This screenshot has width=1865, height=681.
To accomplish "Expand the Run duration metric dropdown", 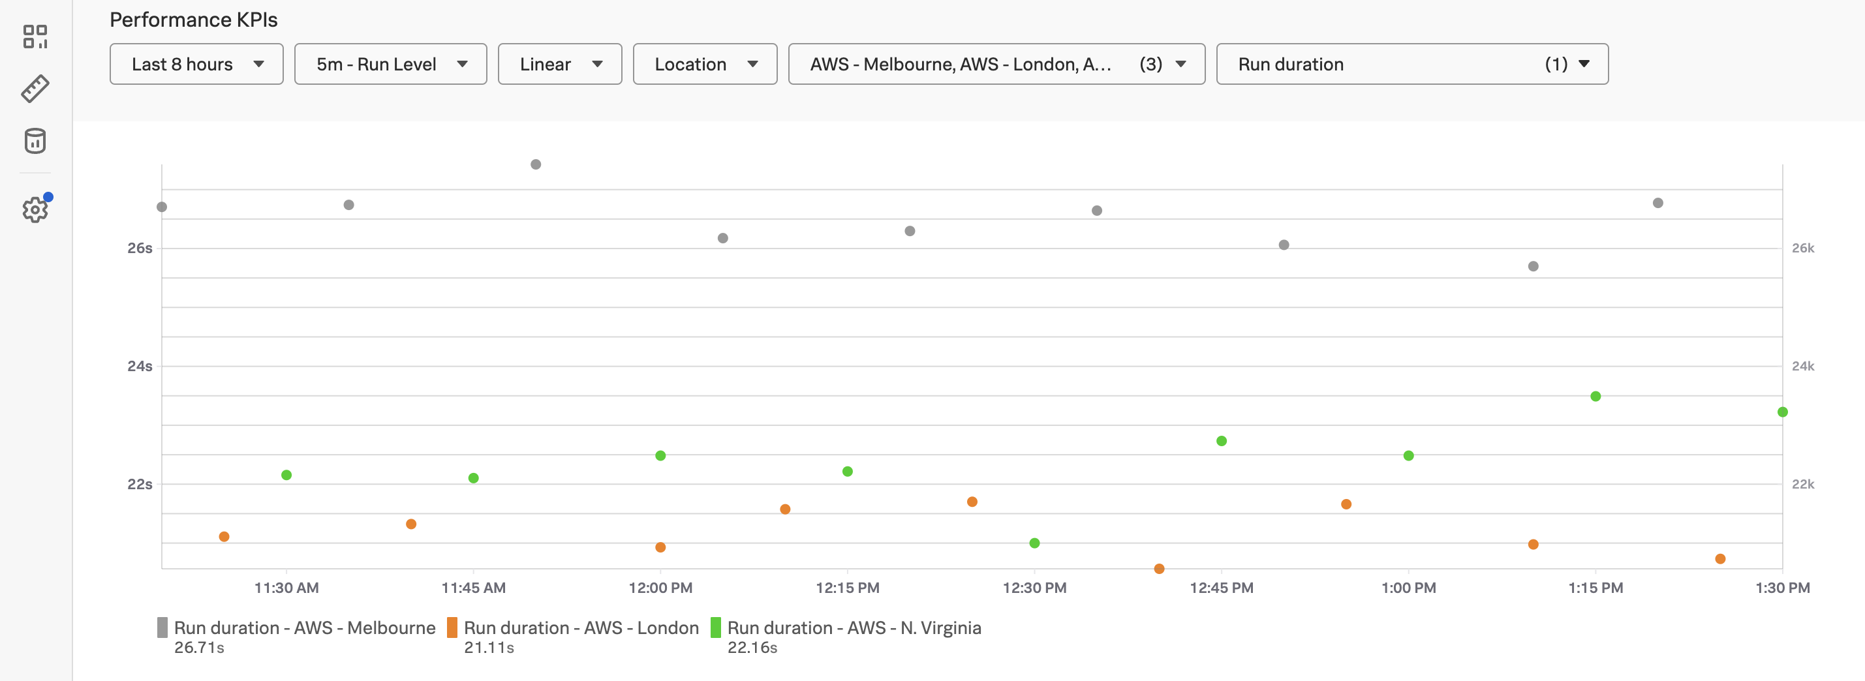I will tap(1411, 65).
